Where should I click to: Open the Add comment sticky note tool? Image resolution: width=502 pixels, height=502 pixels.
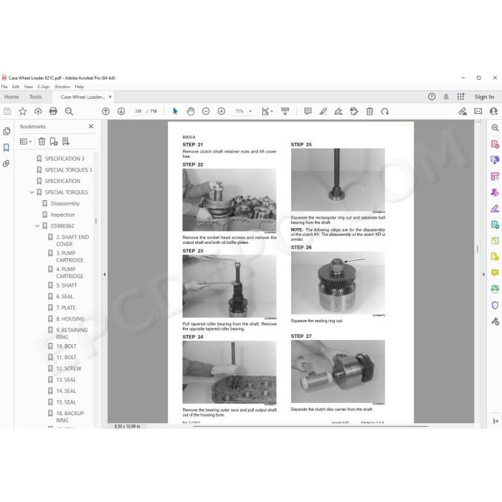(308, 111)
